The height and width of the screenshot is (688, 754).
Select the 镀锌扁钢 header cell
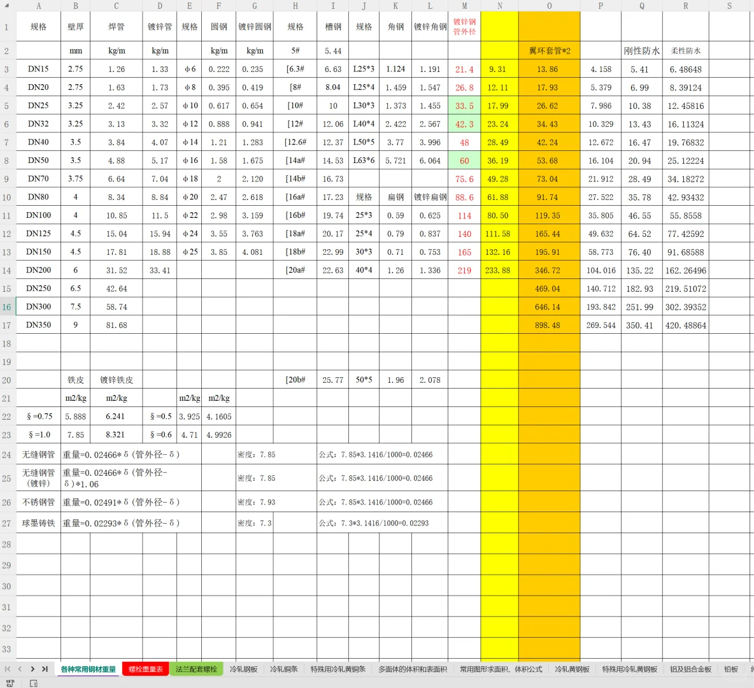click(430, 197)
